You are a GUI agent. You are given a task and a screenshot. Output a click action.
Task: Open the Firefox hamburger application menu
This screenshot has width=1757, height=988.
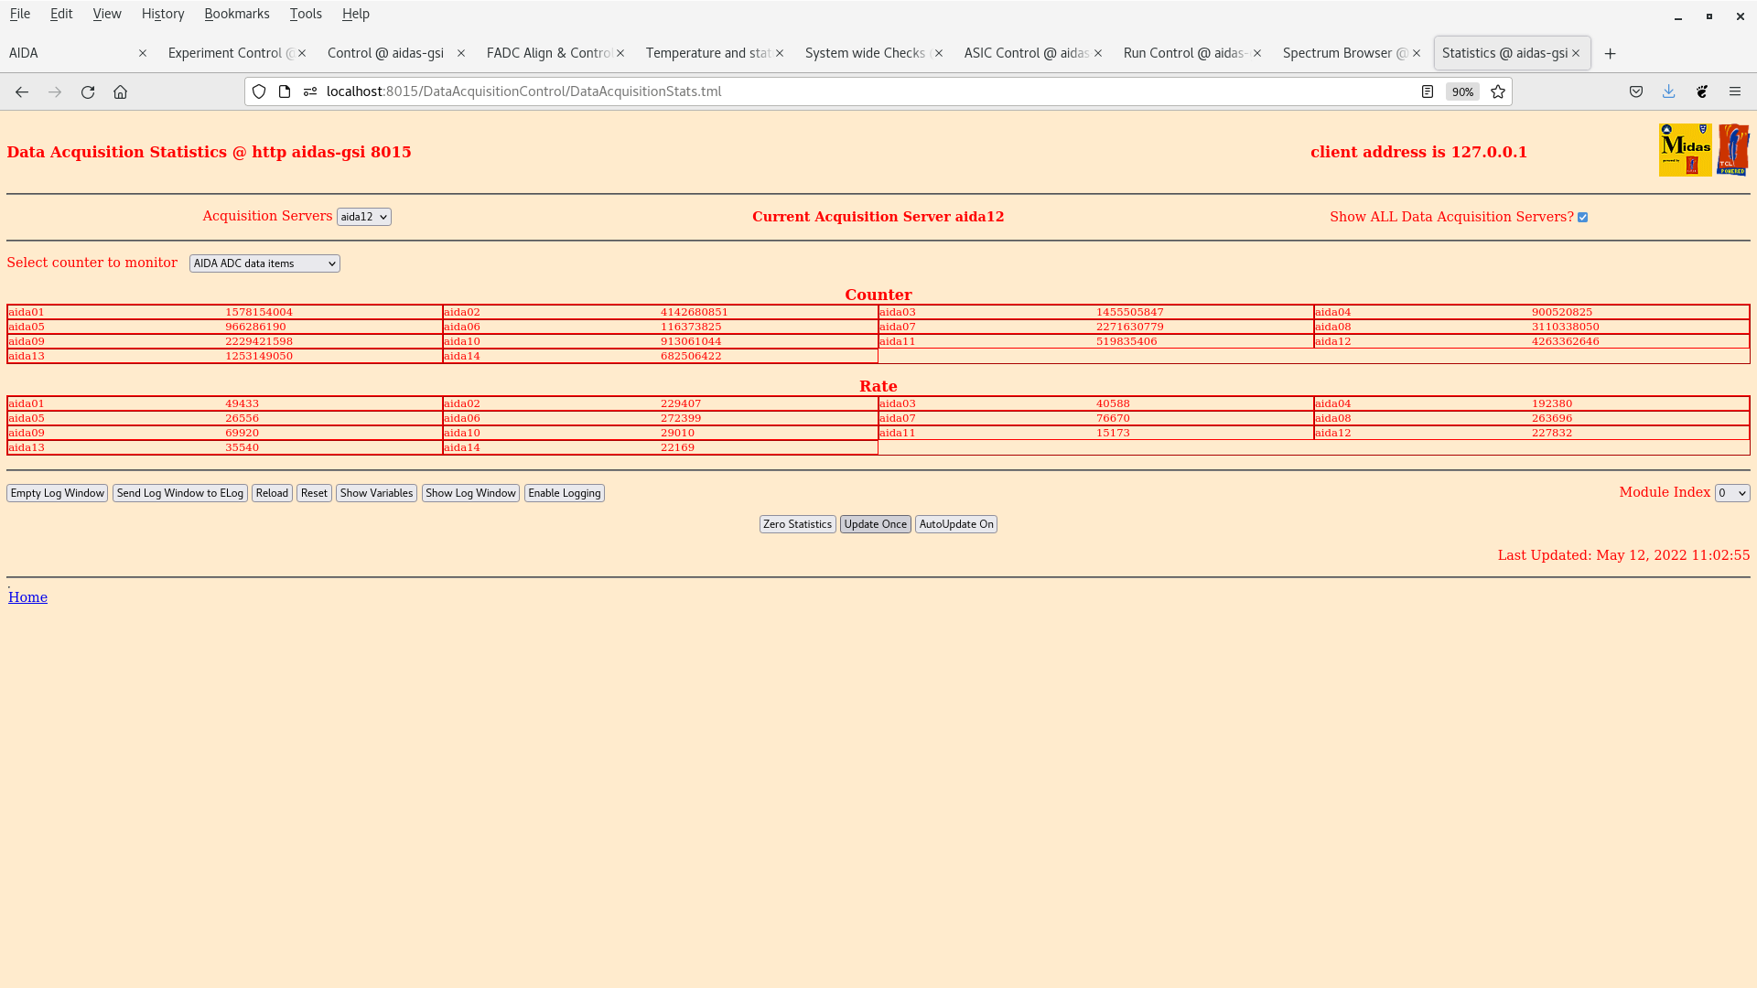(1734, 91)
